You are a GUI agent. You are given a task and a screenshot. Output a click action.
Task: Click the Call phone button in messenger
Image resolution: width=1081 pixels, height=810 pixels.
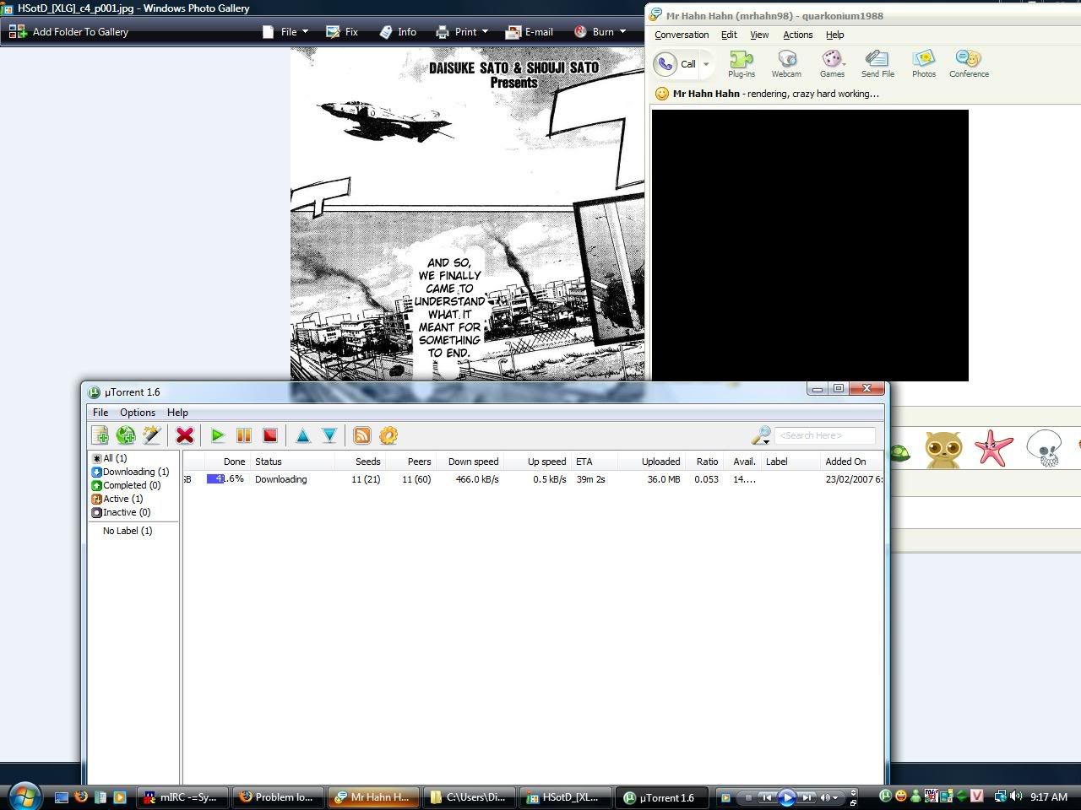point(676,63)
